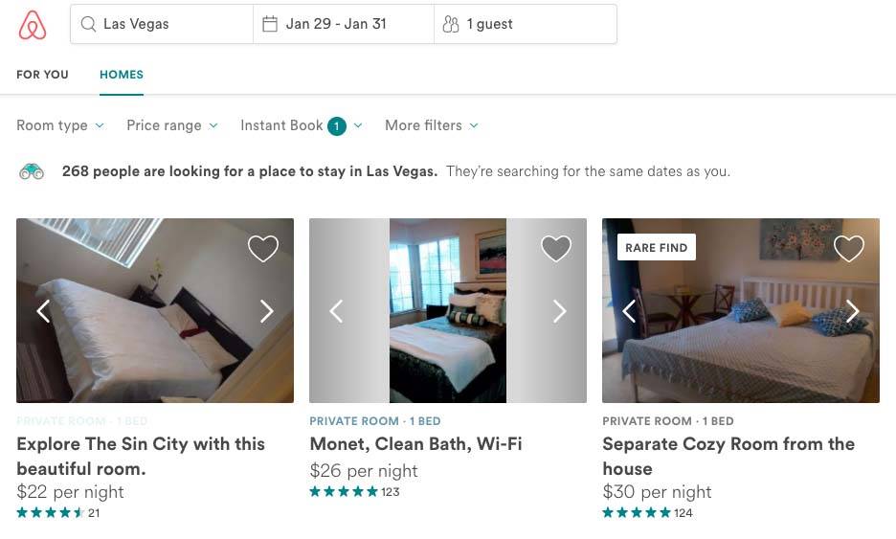This screenshot has width=896, height=539.
Task: Show previous photo of Monet listing
Action: tap(336, 311)
